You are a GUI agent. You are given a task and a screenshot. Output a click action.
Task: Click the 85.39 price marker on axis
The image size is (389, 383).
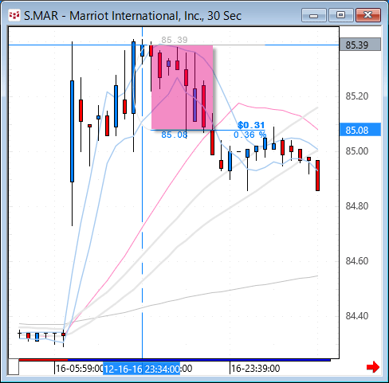(x=360, y=45)
